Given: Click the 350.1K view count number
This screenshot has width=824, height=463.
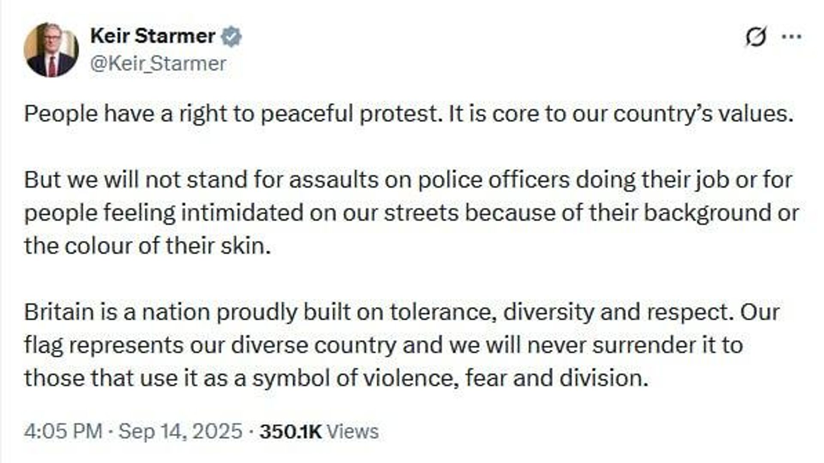Looking at the screenshot, I should click(291, 432).
